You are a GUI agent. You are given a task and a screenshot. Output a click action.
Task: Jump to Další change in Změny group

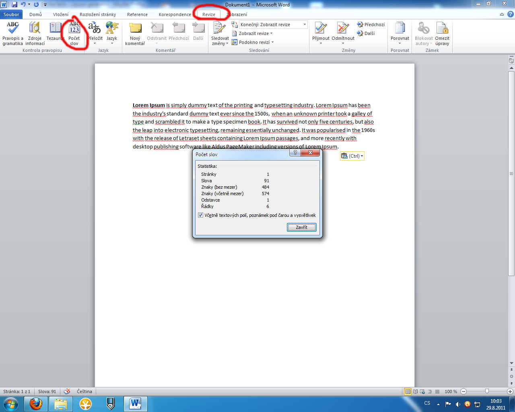tap(366, 33)
